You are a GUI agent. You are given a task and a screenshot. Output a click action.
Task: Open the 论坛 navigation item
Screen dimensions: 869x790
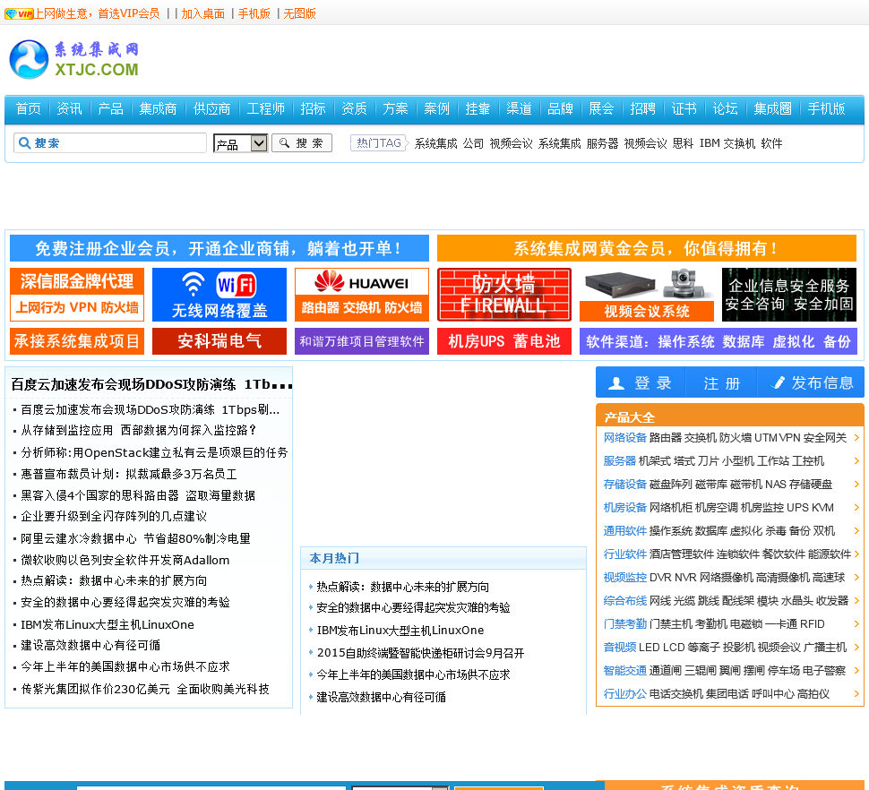point(725,108)
